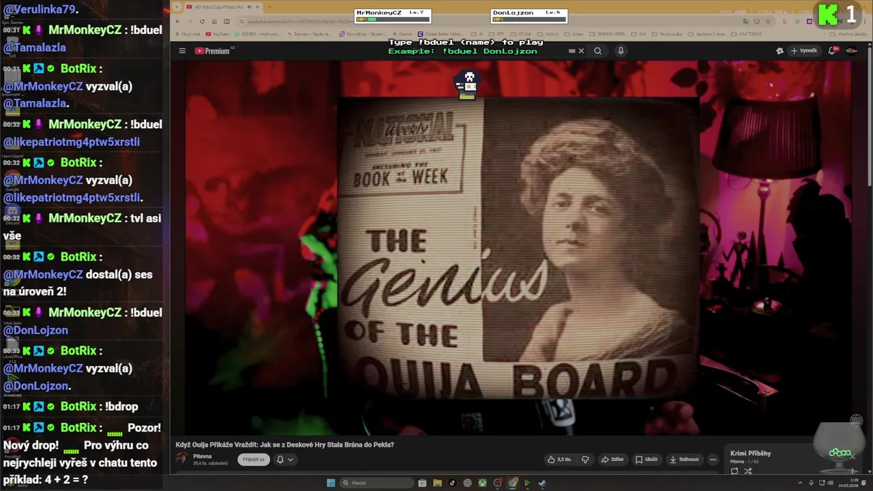Click the Vytvořit create button
This screenshot has width=873, height=491.
804,50
